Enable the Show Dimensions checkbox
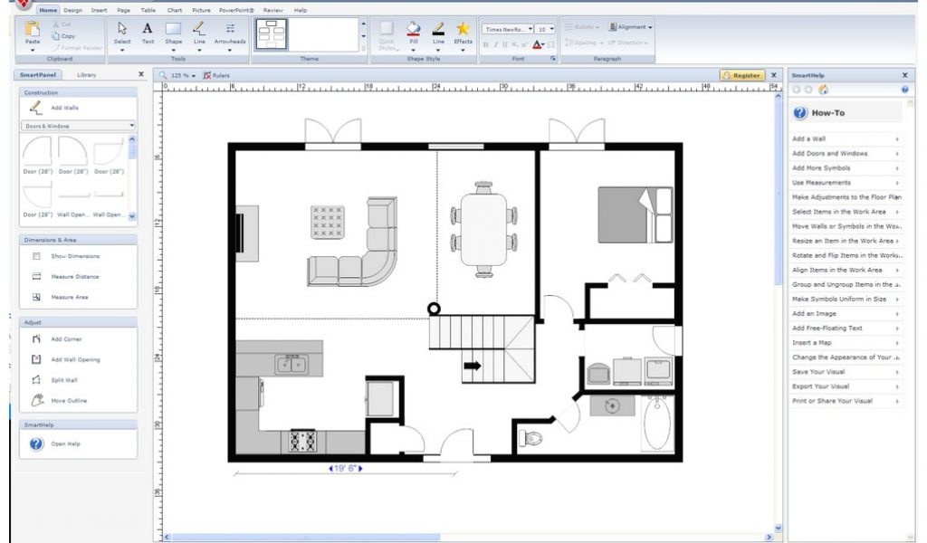The height and width of the screenshot is (543, 927). 37,256
